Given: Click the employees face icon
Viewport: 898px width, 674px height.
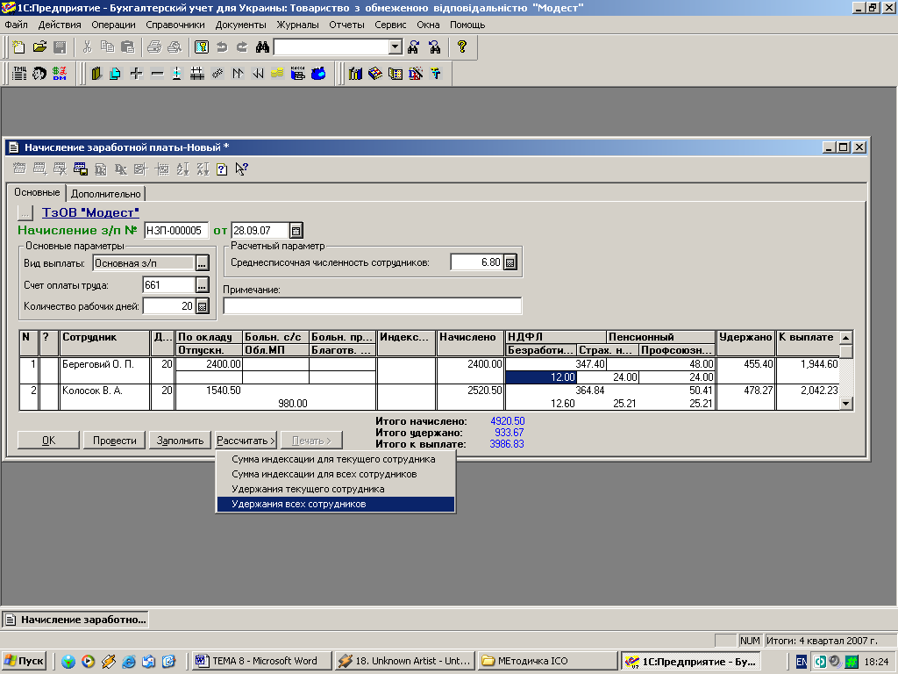Looking at the screenshot, I should coord(39,74).
